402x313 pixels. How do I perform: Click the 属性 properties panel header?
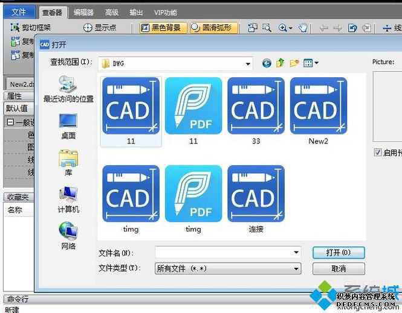(19, 96)
